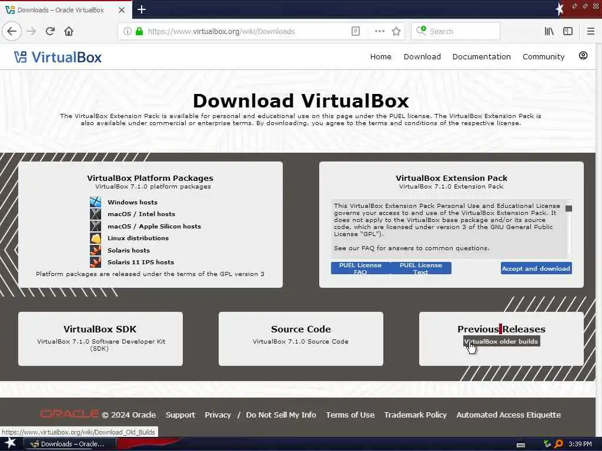
Task: Open the Previous Releases heading
Action: [x=501, y=329]
